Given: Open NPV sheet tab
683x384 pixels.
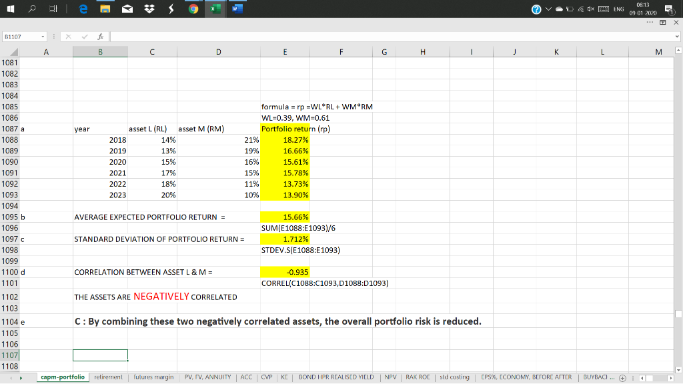Looking at the screenshot, I should (390, 377).
